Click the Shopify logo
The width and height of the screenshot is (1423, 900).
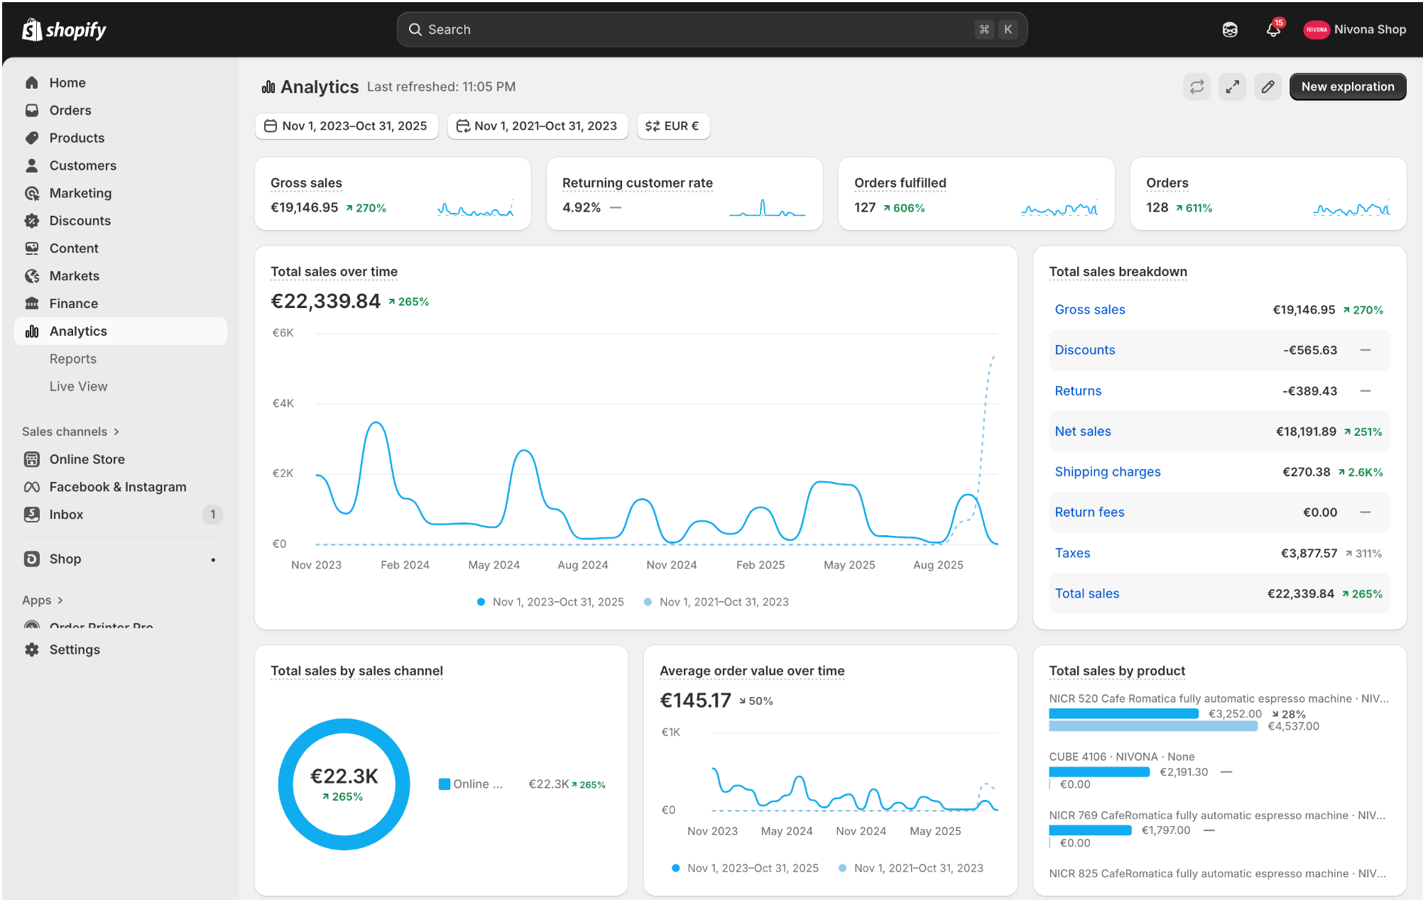(64, 30)
